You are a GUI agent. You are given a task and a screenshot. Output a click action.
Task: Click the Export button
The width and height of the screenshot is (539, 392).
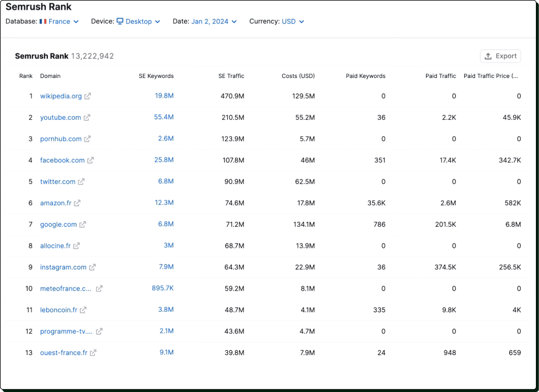[x=500, y=56]
